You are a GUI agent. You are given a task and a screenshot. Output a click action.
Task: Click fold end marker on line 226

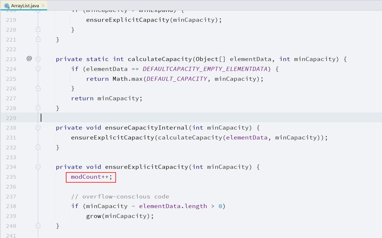(38, 88)
